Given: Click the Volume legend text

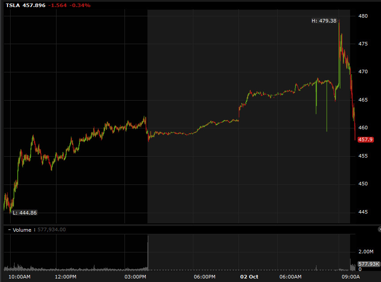Looking at the screenshot, I should [22, 230].
